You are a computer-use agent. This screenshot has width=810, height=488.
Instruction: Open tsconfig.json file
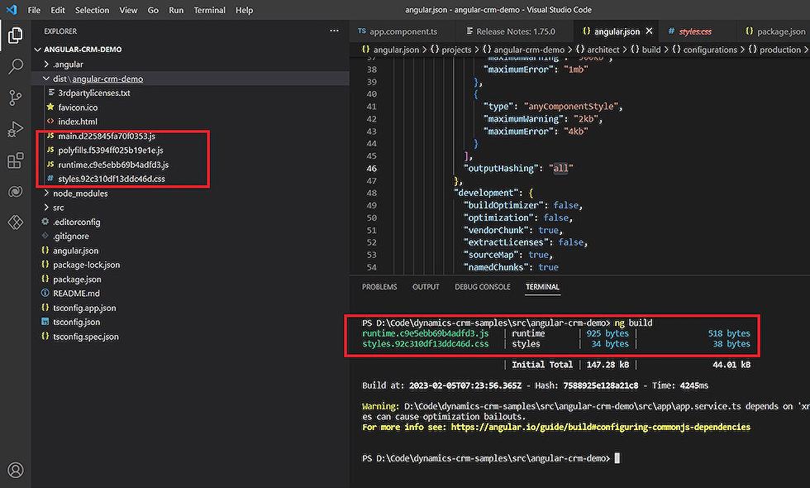point(76,322)
